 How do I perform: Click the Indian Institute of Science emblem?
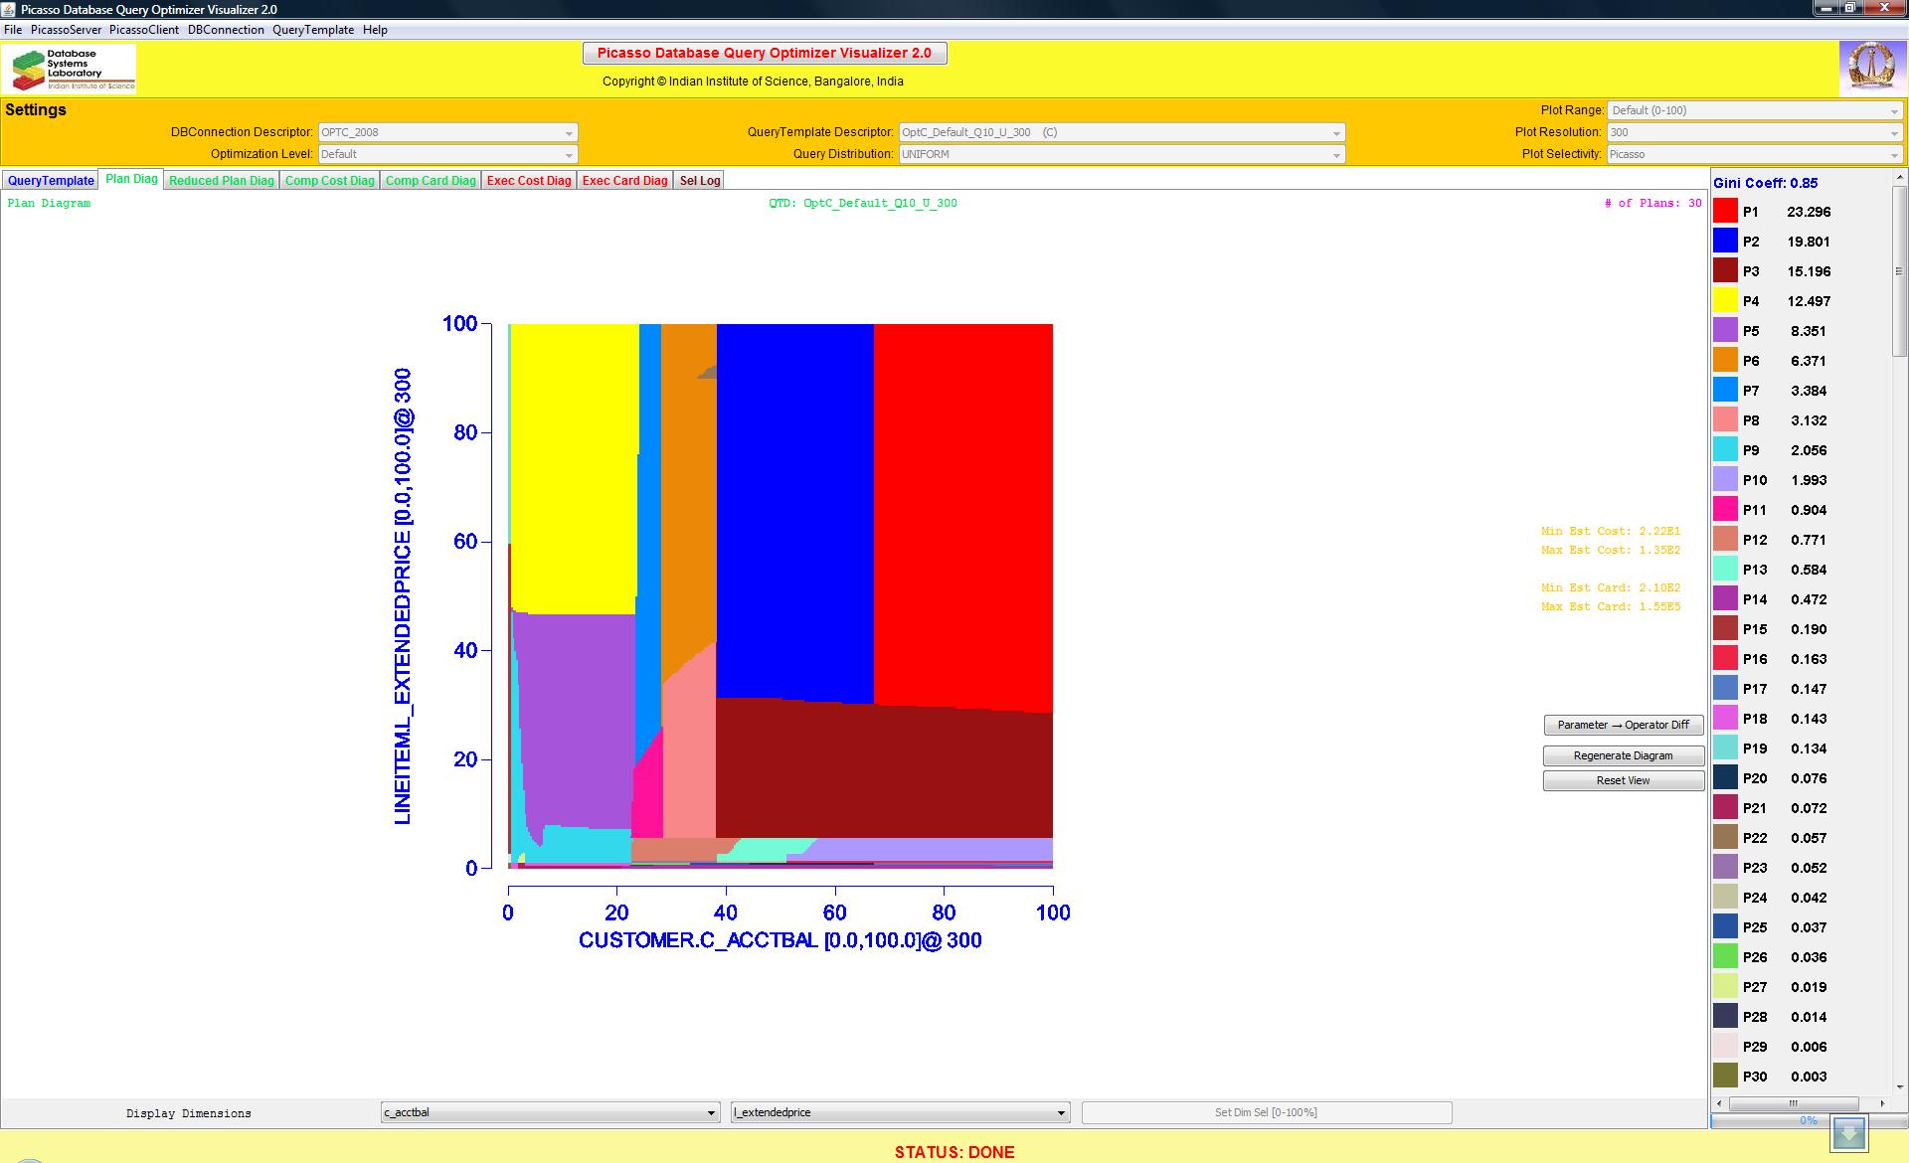coord(1870,68)
